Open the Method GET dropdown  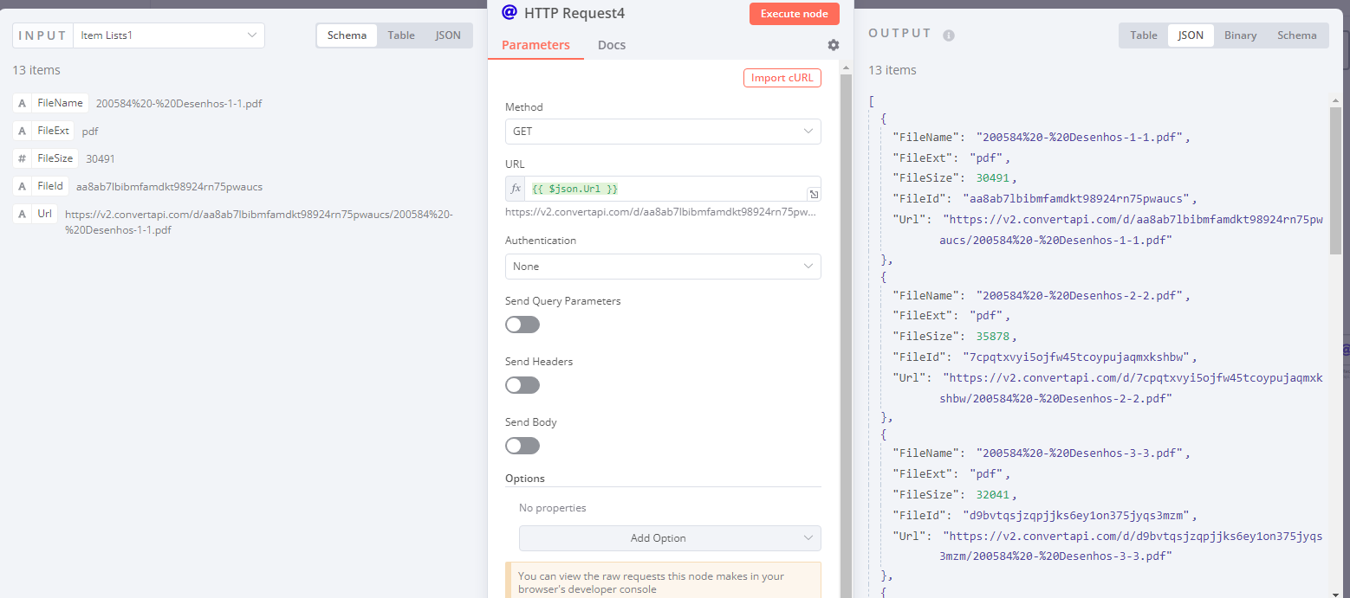point(663,132)
